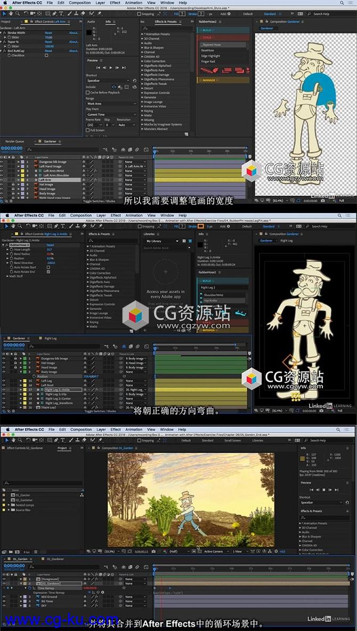
Task: Hide the Mid Ground layer in bottom timeline
Action: coord(4,596)
